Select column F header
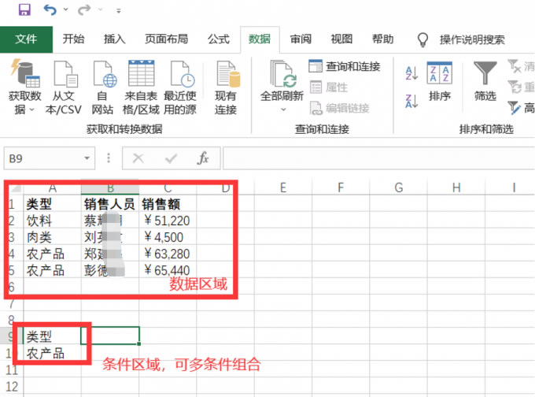 341,187
